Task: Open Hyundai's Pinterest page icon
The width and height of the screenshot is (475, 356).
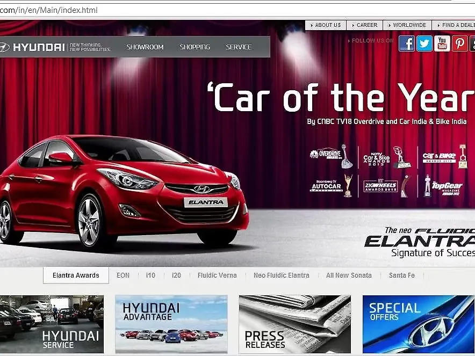Action: tap(460, 43)
